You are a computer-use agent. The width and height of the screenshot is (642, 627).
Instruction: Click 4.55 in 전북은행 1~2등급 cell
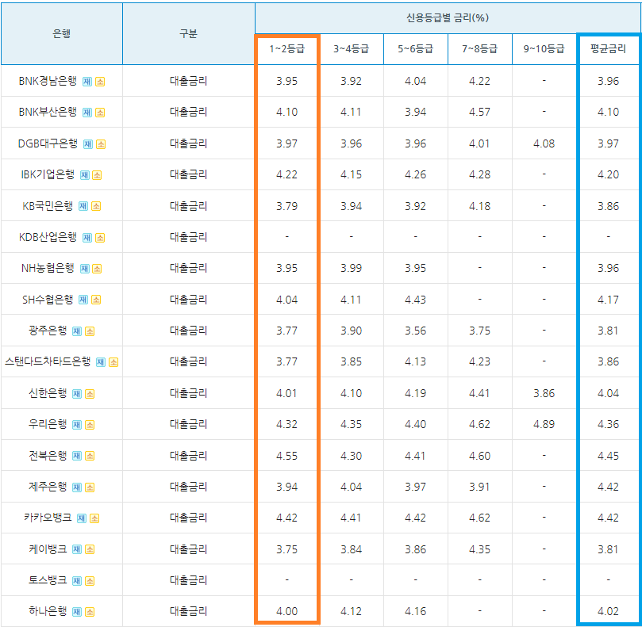tap(287, 456)
